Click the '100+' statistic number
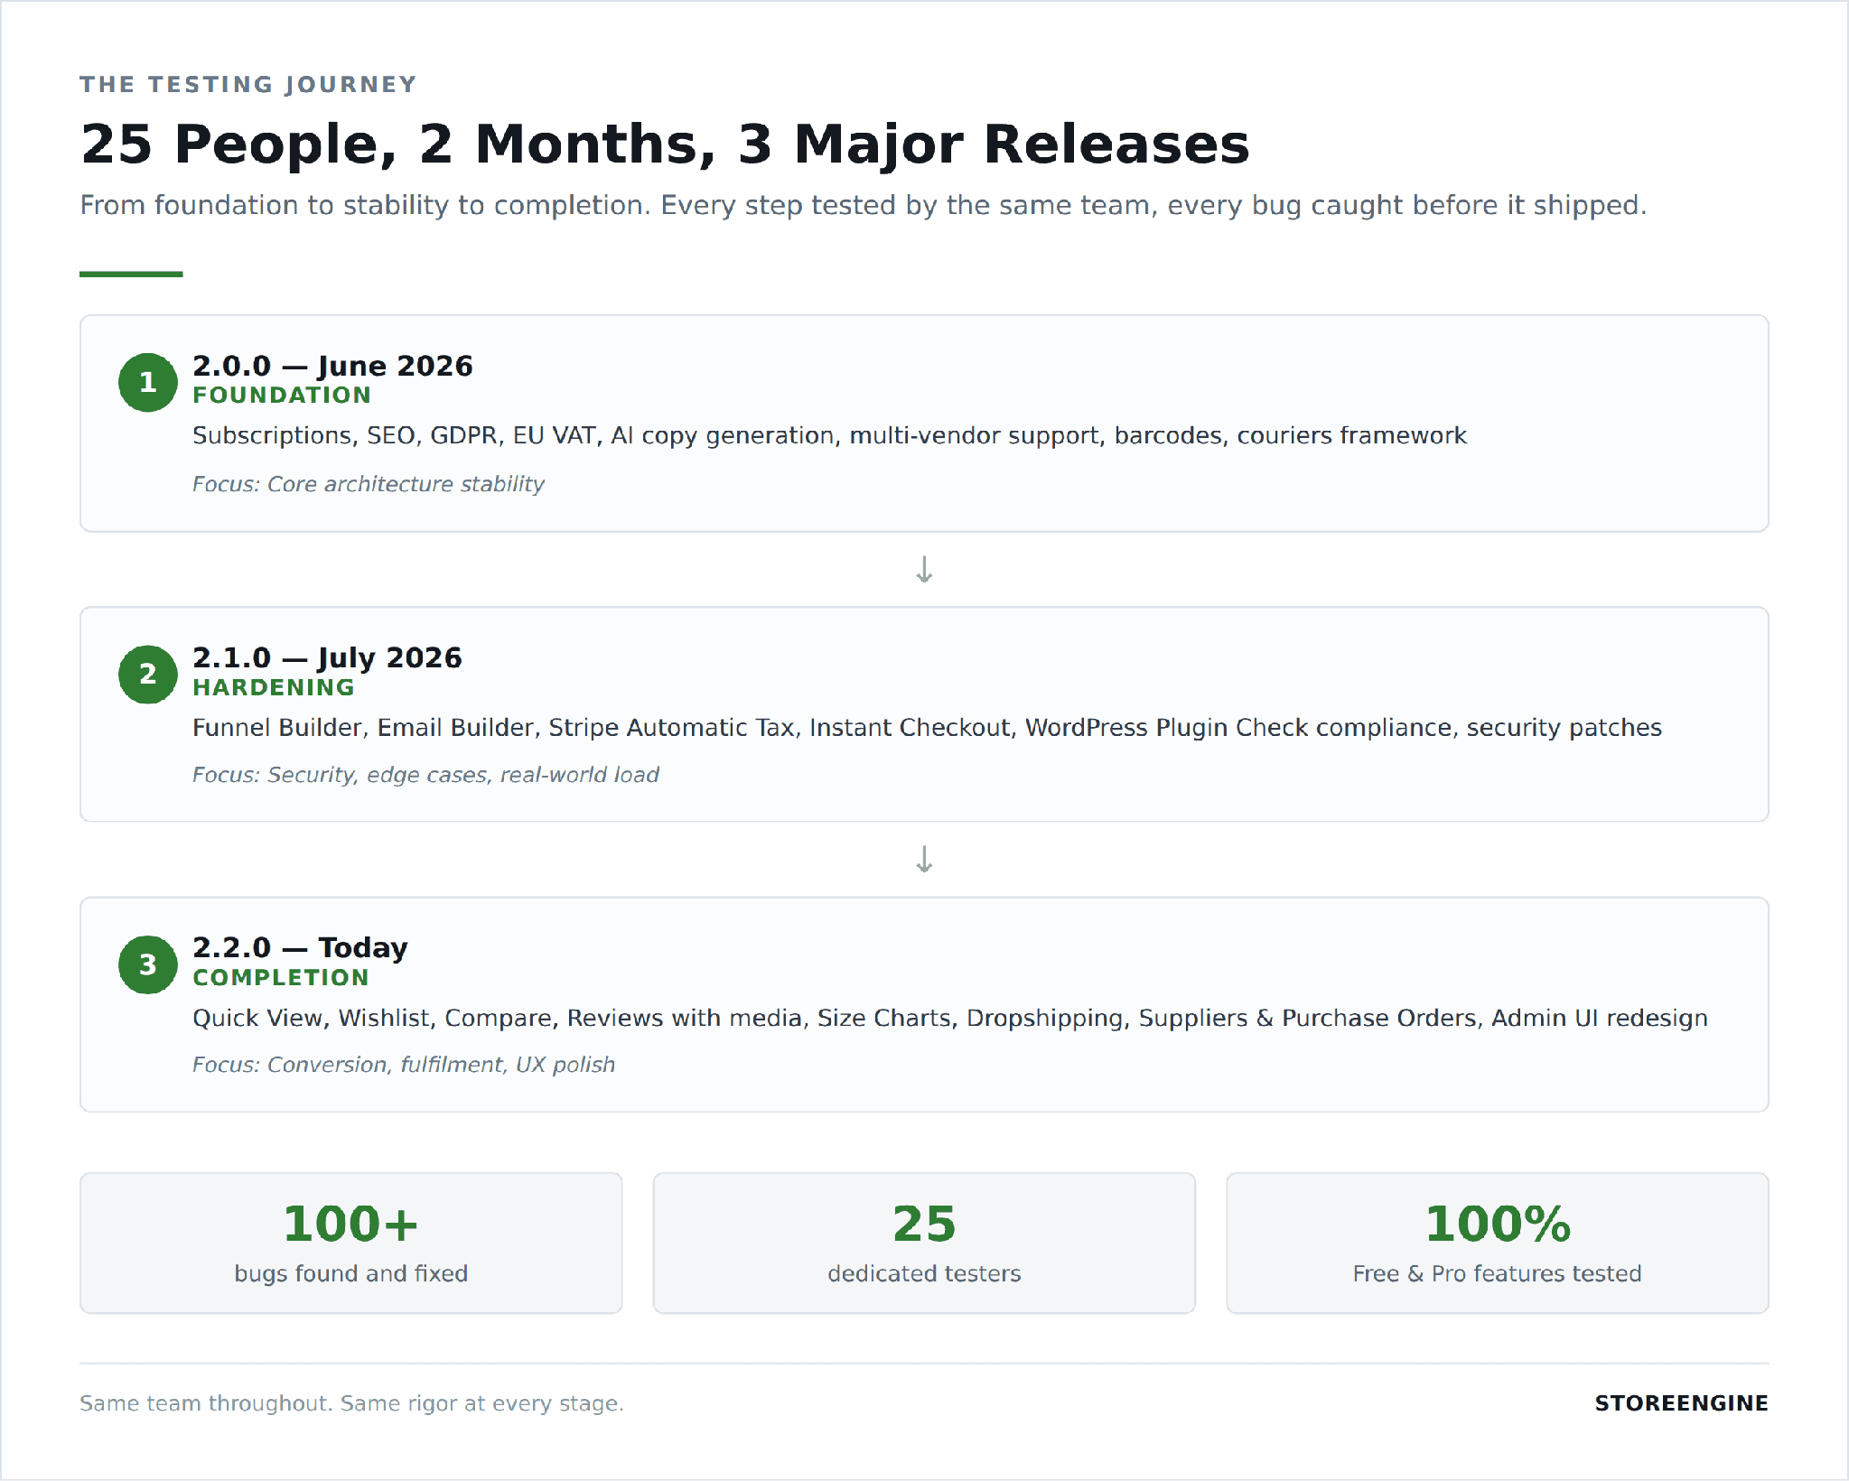The height and width of the screenshot is (1481, 1849). tap(351, 1224)
